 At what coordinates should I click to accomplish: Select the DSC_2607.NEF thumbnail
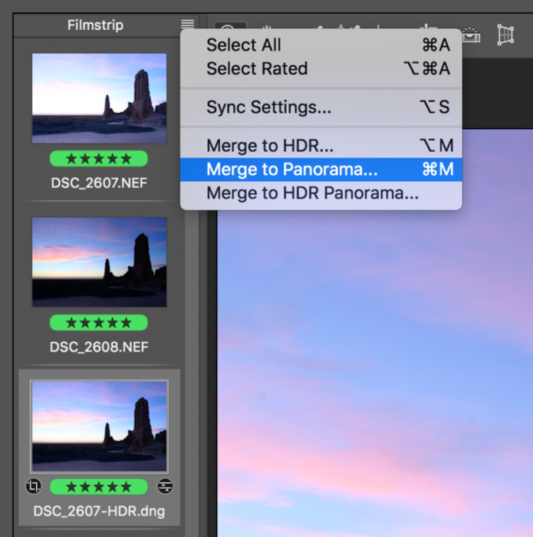click(x=99, y=98)
